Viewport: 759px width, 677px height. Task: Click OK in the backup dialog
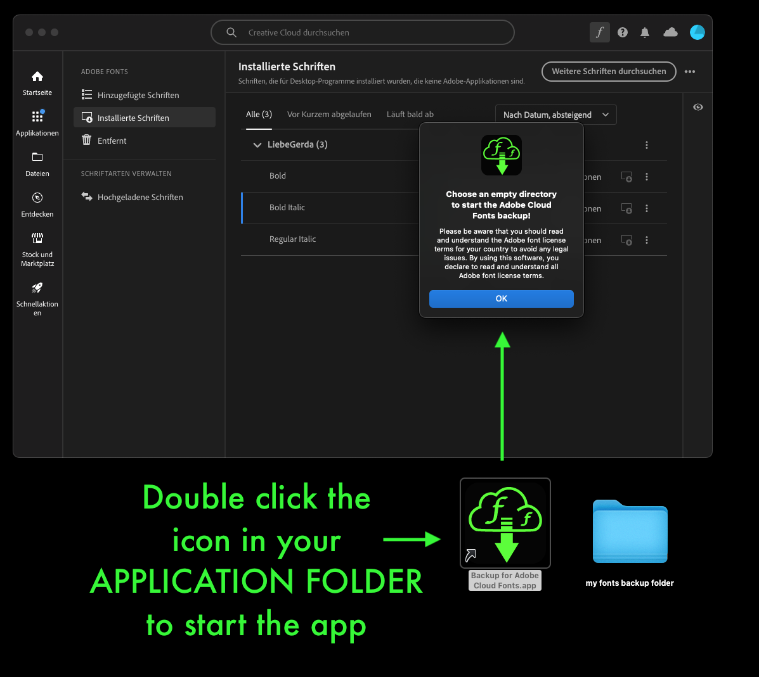pyautogui.click(x=502, y=299)
